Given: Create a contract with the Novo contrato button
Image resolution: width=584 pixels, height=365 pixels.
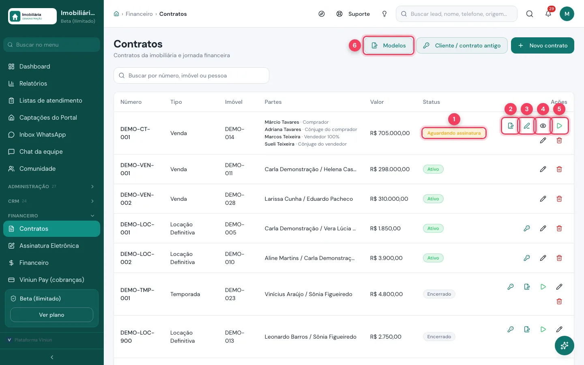Looking at the screenshot, I should click(543, 45).
